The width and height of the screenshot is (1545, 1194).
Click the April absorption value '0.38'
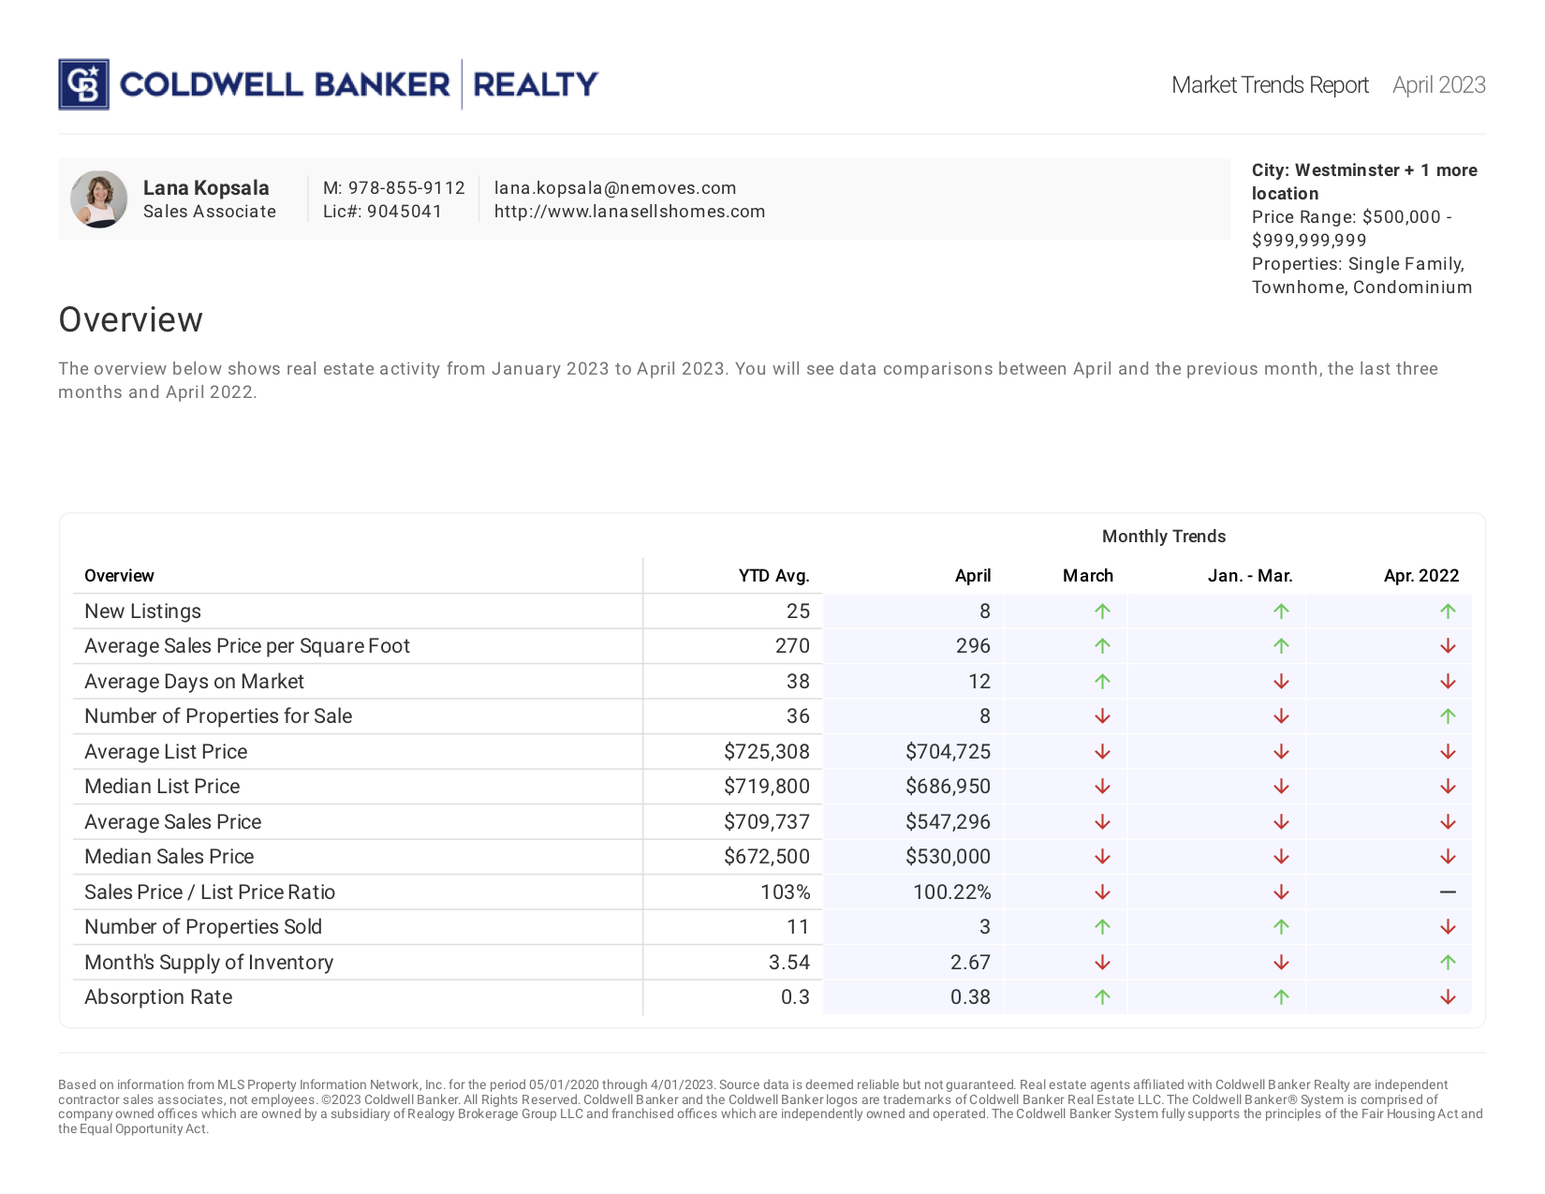(x=970, y=997)
